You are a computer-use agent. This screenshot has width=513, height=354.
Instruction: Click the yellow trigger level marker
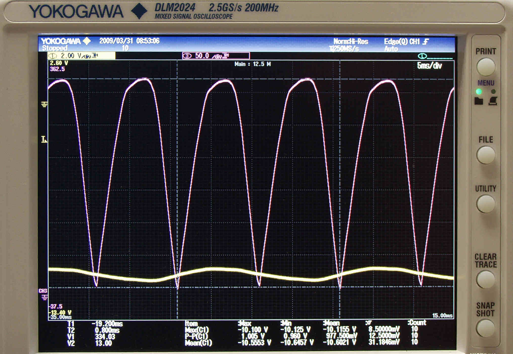tap(44, 139)
